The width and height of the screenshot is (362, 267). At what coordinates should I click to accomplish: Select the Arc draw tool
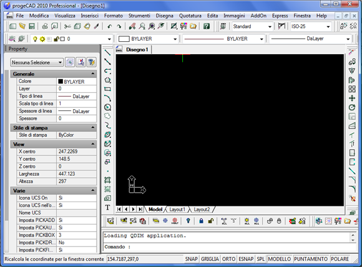pos(107,99)
